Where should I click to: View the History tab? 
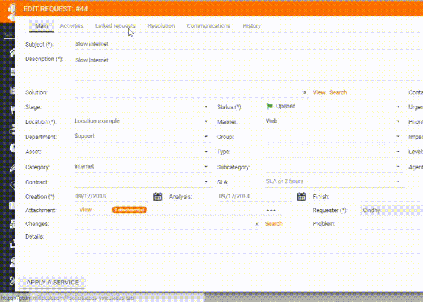251,26
